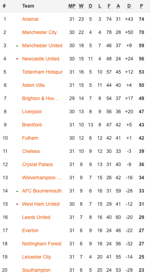Go to the Liverpool team page
The image size is (150, 277).
coord(32,112)
